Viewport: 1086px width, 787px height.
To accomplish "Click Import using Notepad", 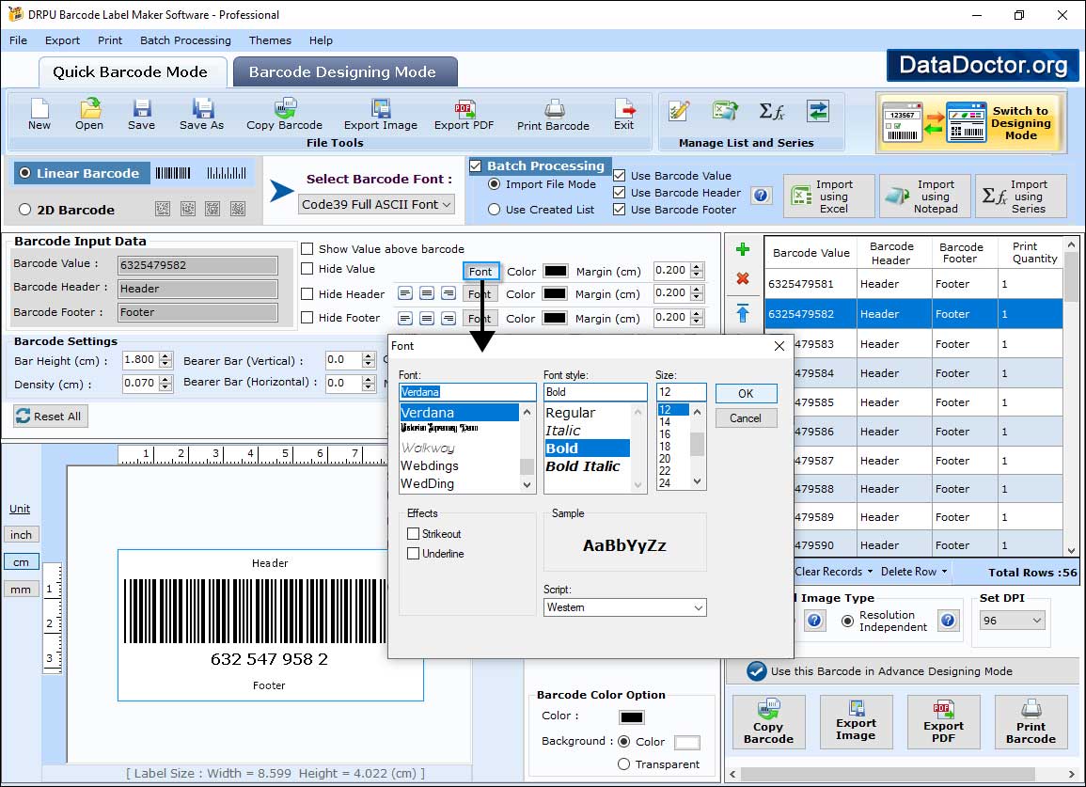I will [925, 197].
